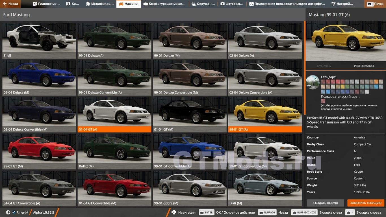This screenshot has height=217, width=386.
Task: Open the Настройки sliders tab
Action: coord(342,4)
